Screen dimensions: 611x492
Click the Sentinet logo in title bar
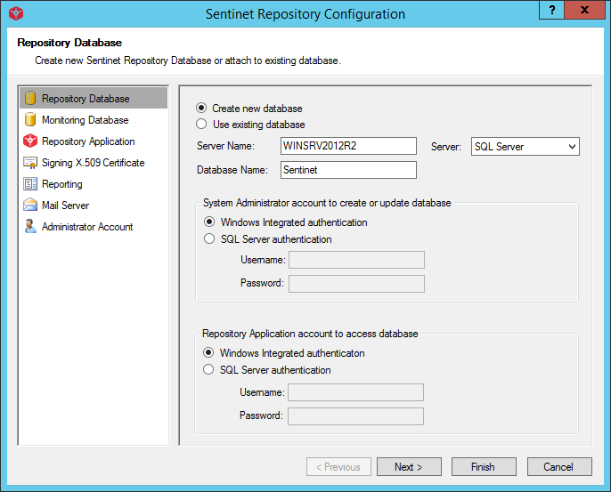click(x=16, y=13)
